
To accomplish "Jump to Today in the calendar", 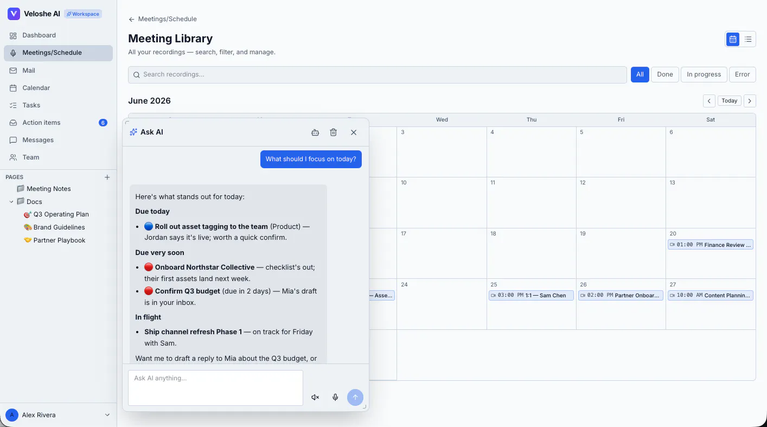I will click(x=730, y=101).
